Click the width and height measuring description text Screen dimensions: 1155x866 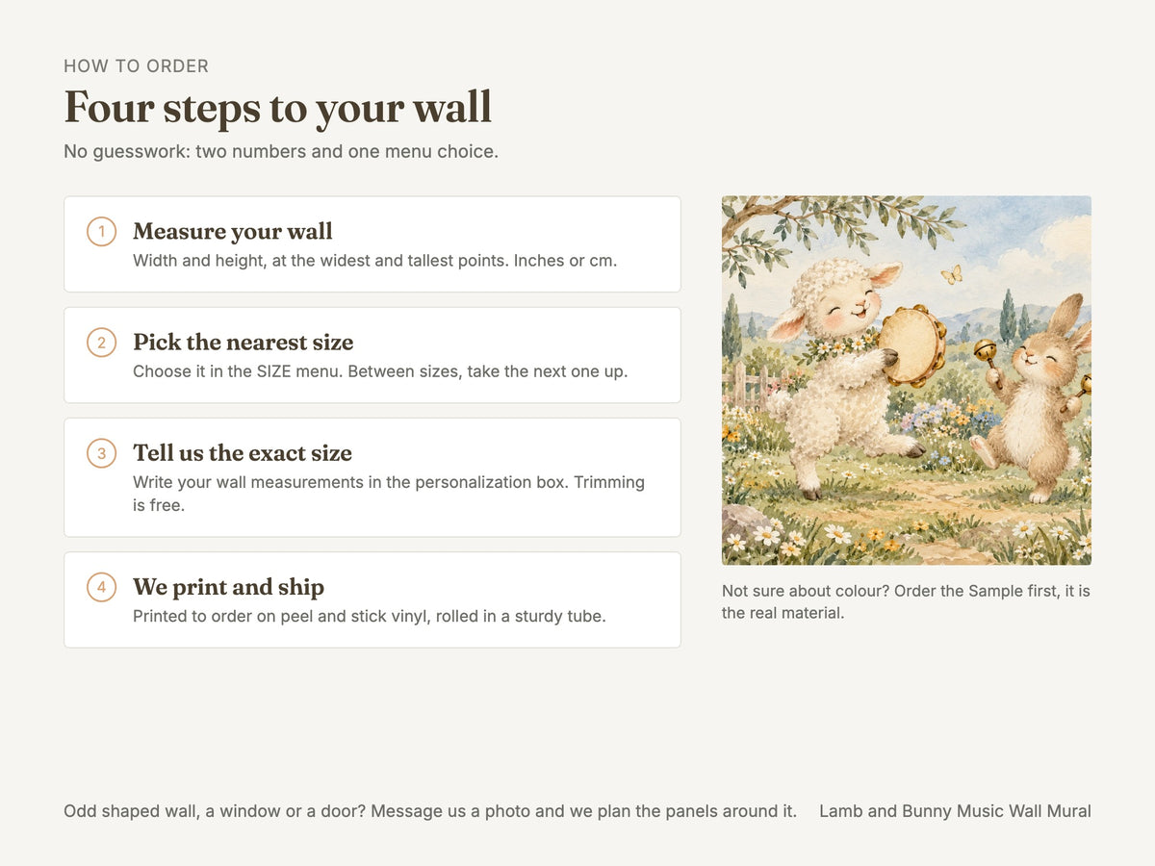click(374, 261)
